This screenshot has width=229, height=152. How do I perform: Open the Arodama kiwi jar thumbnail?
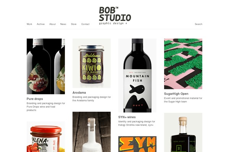(x=92, y=63)
